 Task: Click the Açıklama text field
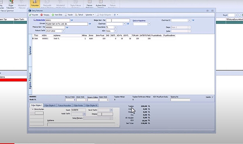[81, 124]
